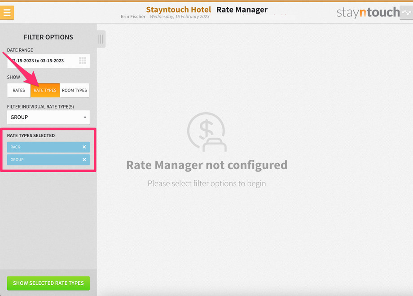Expand the individual rate type dropdown
Screen dimensions: 413x296
point(48,118)
